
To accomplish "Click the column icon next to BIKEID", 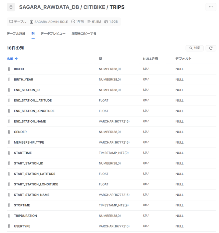I will point(9,69).
